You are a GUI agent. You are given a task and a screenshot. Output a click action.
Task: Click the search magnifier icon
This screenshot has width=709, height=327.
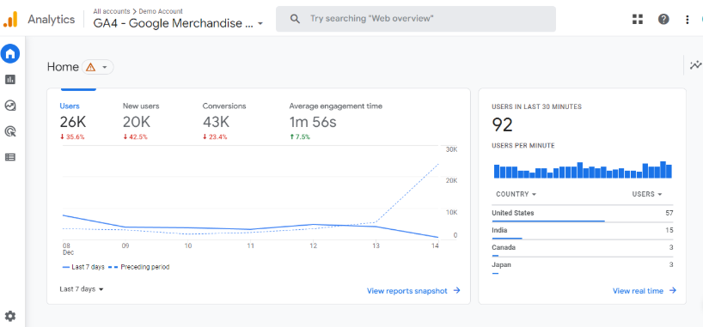[296, 19]
